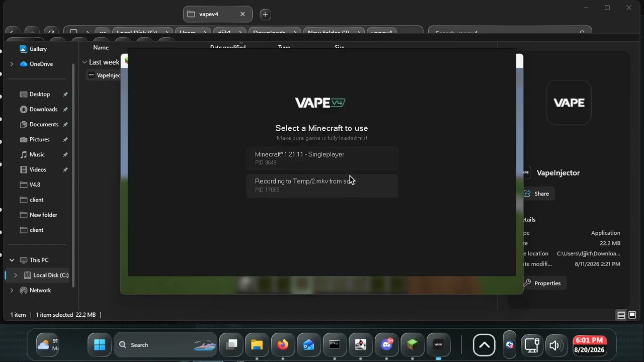Click the 22.2 MB size value in details

coord(610,243)
